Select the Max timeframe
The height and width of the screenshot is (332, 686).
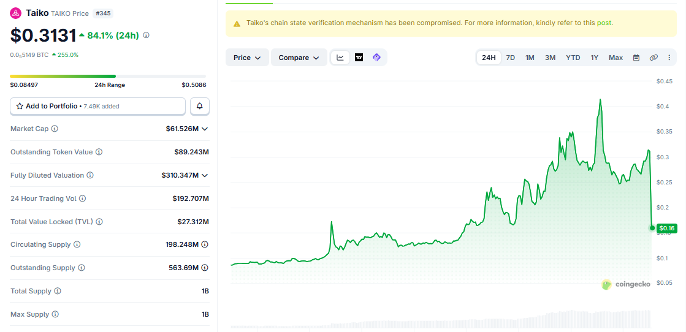(x=615, y=58)
